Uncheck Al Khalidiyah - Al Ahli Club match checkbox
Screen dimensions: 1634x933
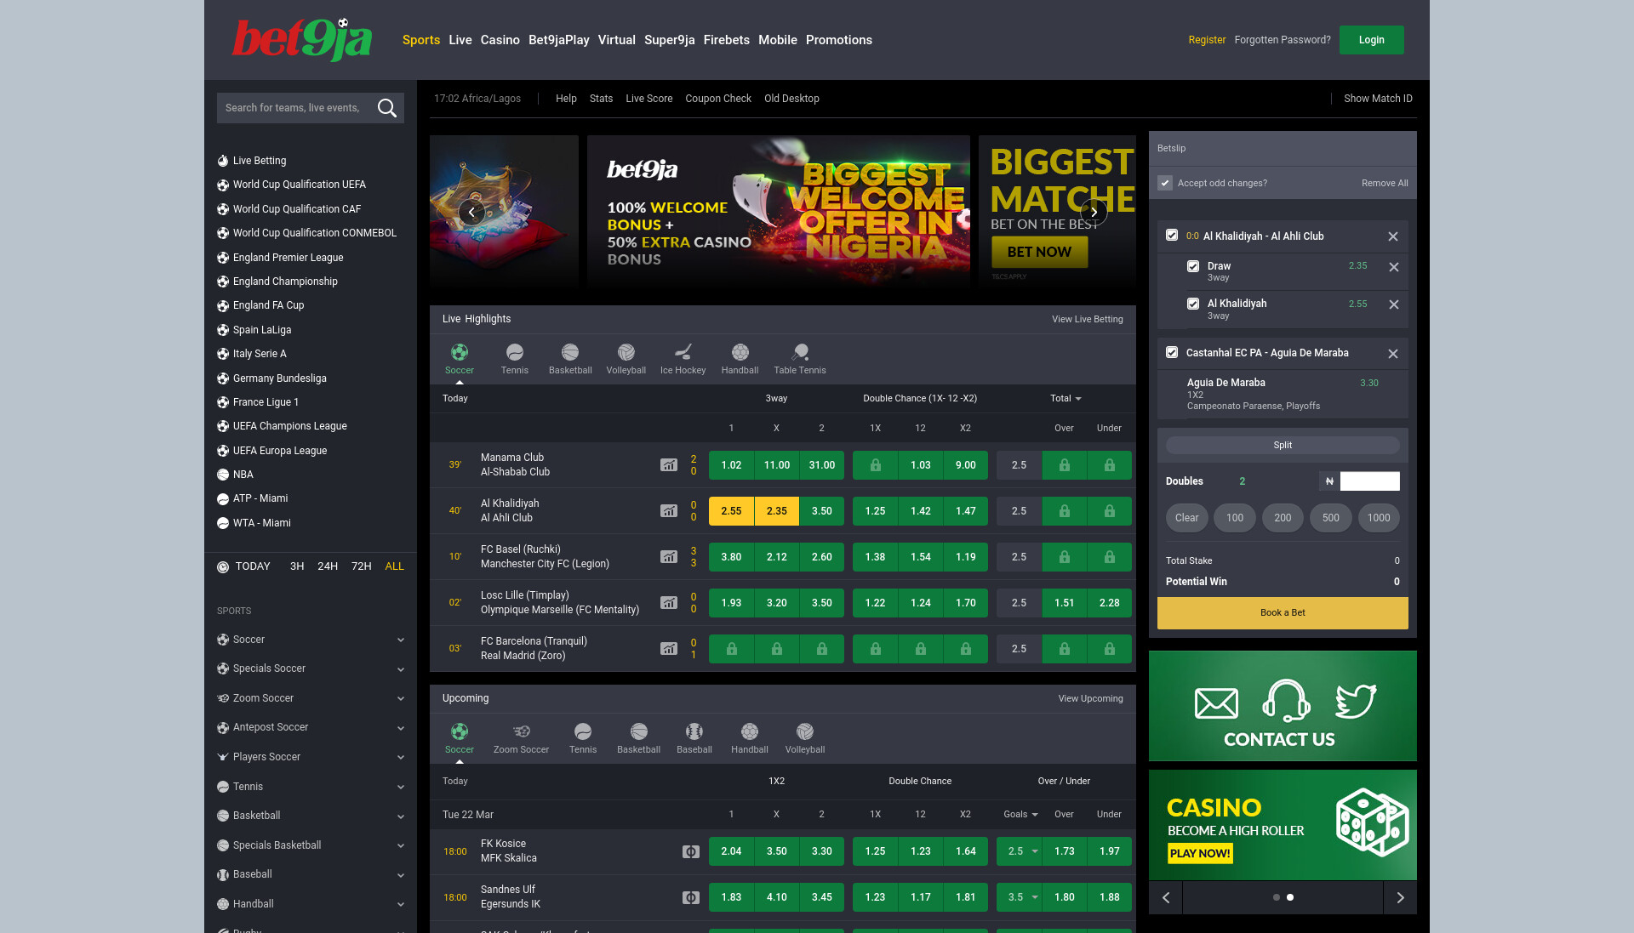click(1172, 236)
